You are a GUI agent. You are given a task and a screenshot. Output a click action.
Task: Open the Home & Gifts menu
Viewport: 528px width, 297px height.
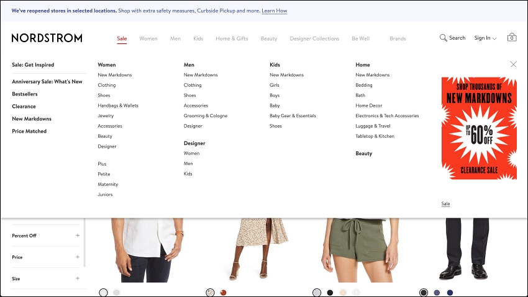click(x=232, y=38)
